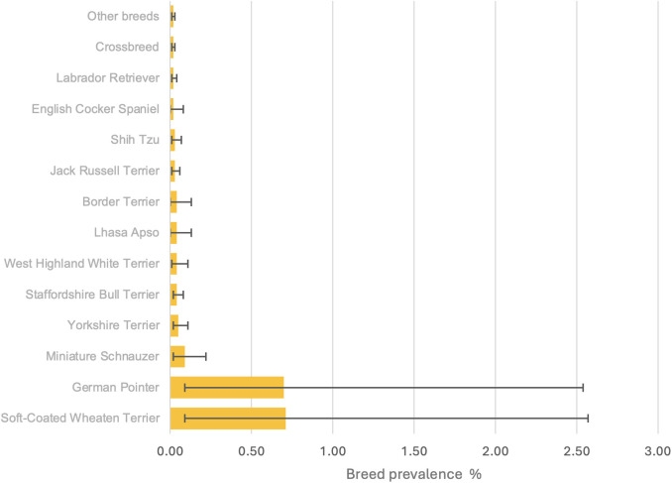Click the German Pointer yellow bar
The image size is (672, 483).
[227, 388]
